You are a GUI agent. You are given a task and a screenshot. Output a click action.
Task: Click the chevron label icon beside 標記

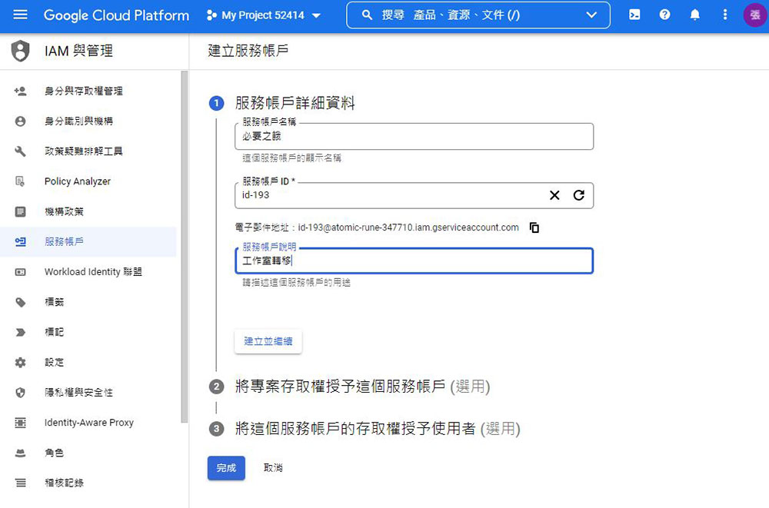tap(20, 333)
